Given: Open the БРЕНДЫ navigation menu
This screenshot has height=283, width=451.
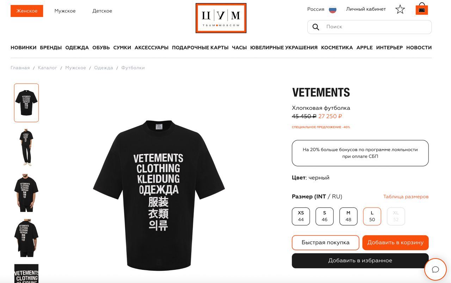Looking at the screenshot, I should click(51, 48).
